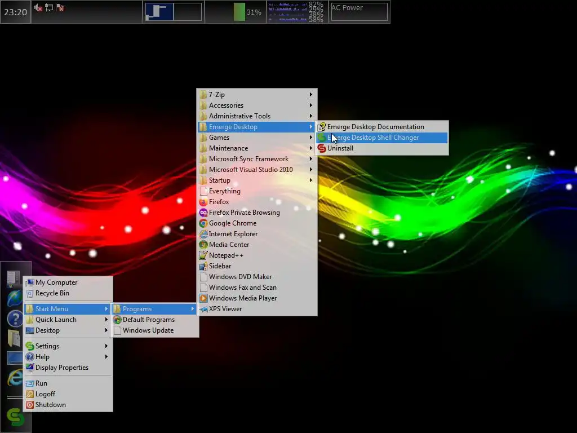Open Windows Fax and Scan
Image resolution: width=577 pixels, height=433 pixels.
257,287
